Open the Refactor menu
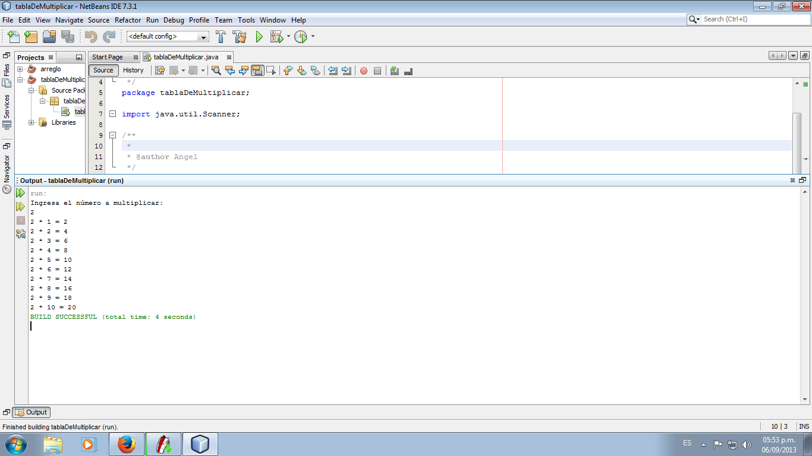Image resolution: width=812 pixels, height=456 pixels. tap(128, 20)
